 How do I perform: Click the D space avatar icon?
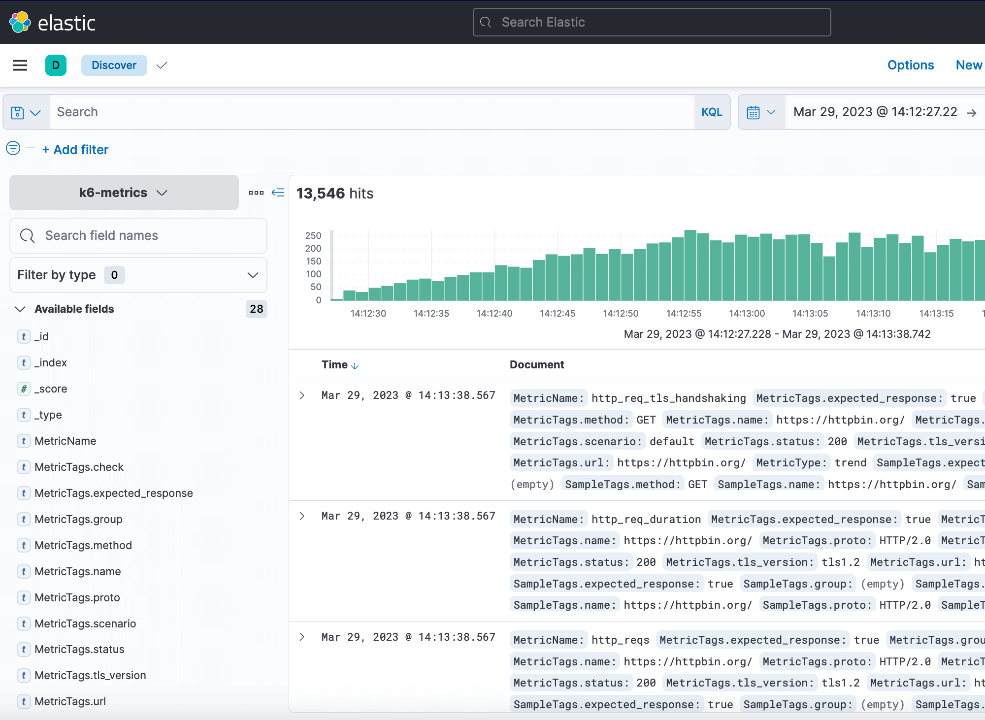[x=56, y=65]
